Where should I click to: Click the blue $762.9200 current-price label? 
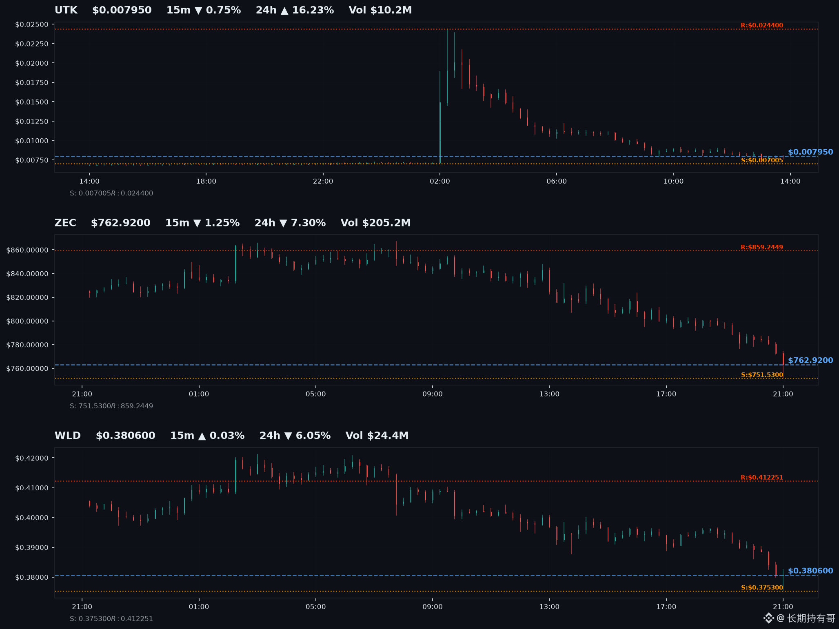pyautogui.click(x=810, y=361)
